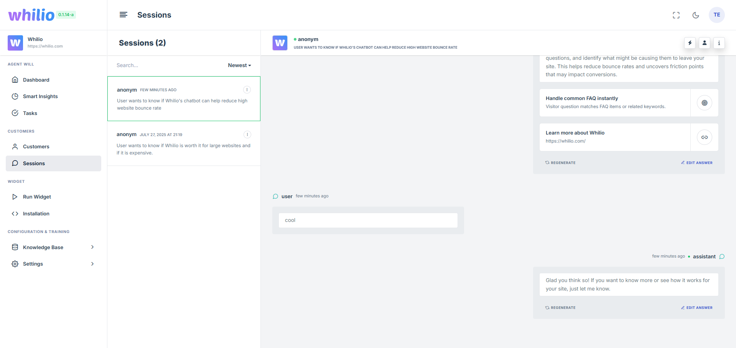Open Customers page
Image resolution: width=736 pixels, height=348 pixels.
pyautogui.click(x=53, y=146)
